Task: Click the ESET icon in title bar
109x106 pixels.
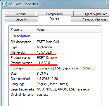Action: click(4, 4)
